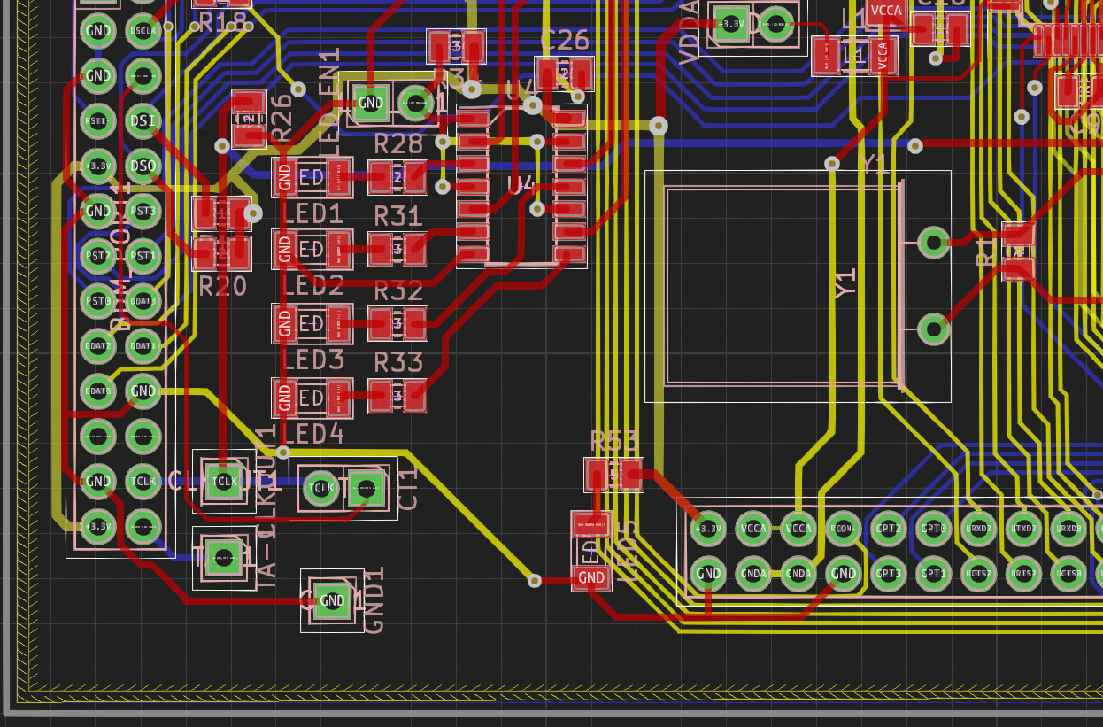Select the GND pad of LED_EN1
The image size is (1103, 727).
tap(370, 104)
